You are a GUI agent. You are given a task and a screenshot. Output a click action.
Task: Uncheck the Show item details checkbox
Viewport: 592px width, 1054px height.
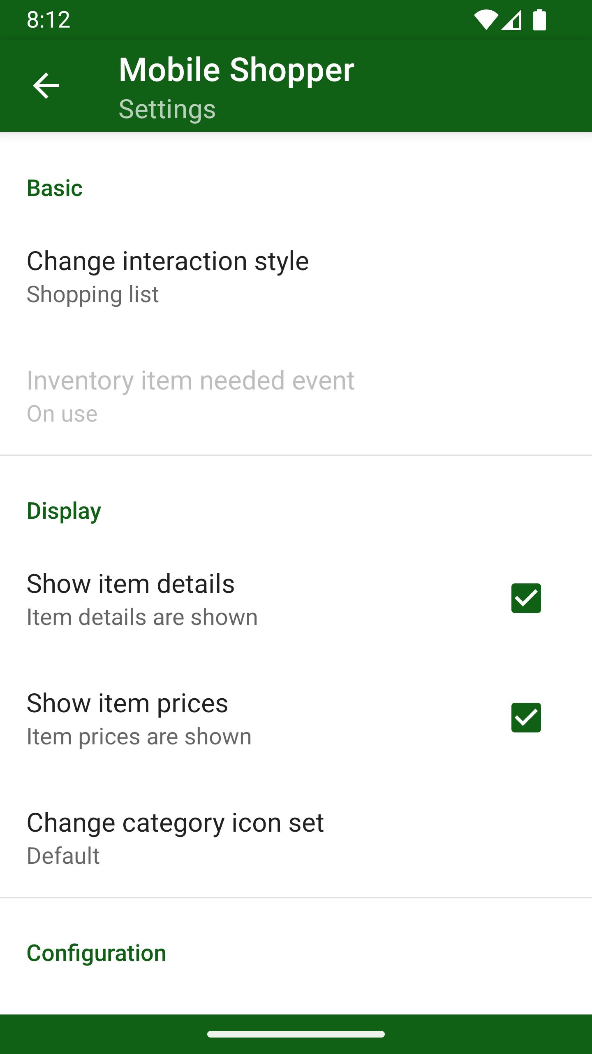(x=526, y=598)
